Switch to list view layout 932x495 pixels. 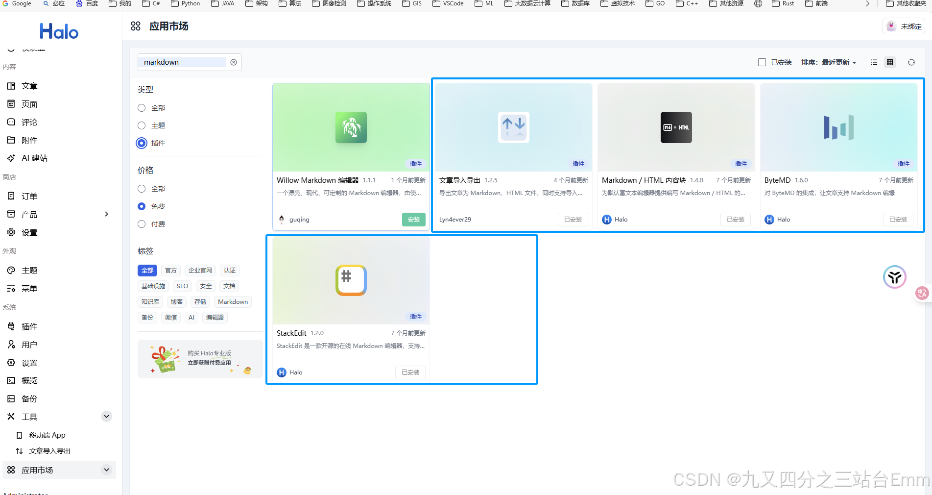[x=874, y=62]
